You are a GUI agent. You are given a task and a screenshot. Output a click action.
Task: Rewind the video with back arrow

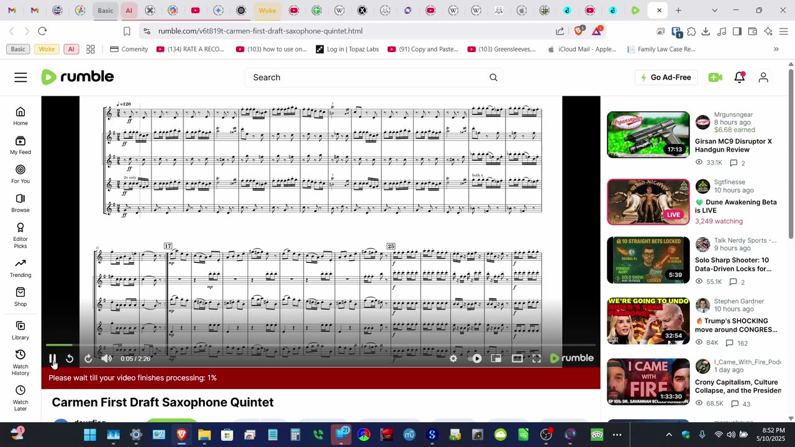click(x=70, y=358)
